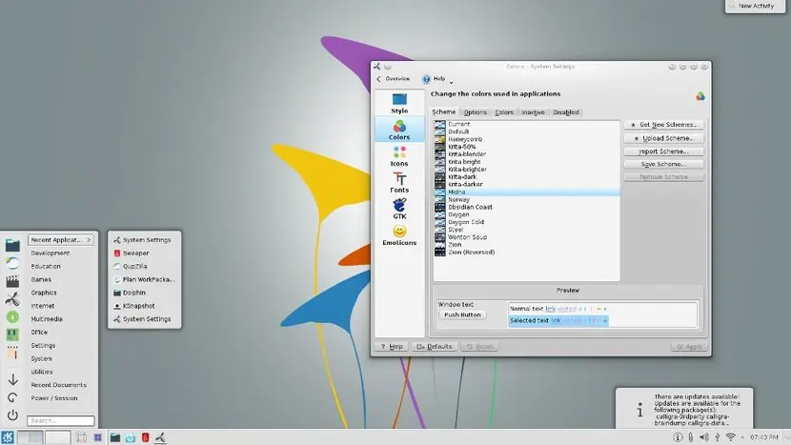The image size is (791, 445).
Task: Open Graphics category in launcher
Action: (x=44, y=293)
